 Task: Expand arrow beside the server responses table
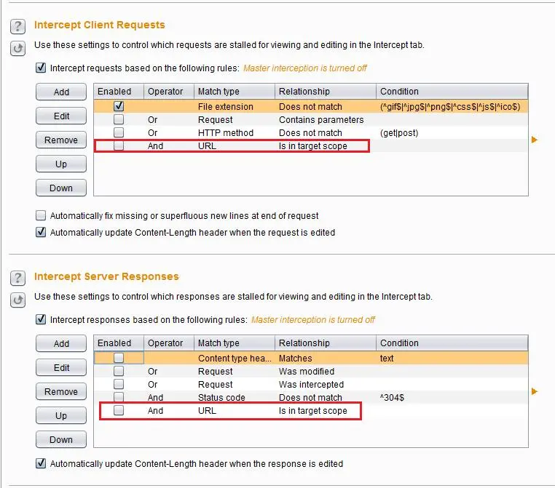[535, 391]
